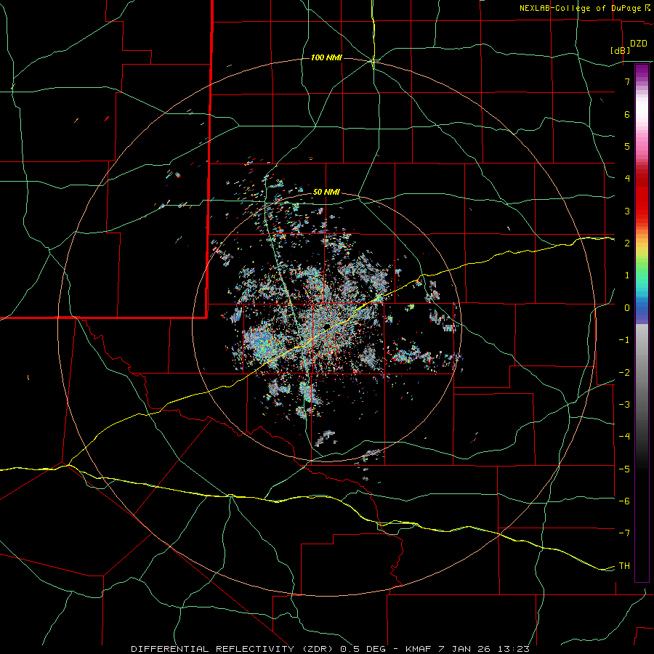
Task: Click the 6 value on color scale
Action: tap(627, 114)
